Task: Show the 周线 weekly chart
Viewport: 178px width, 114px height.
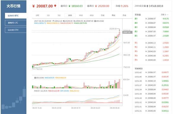Action: [x=113, y=15]
